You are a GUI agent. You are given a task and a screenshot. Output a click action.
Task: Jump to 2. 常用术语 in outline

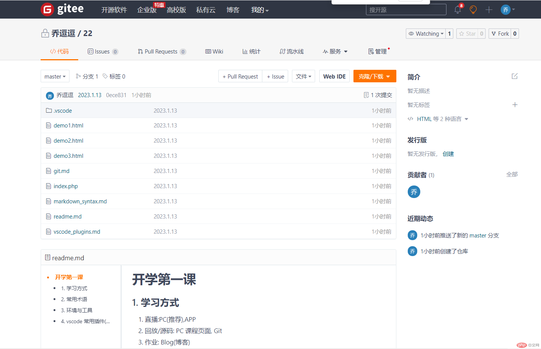click(74, 299)
